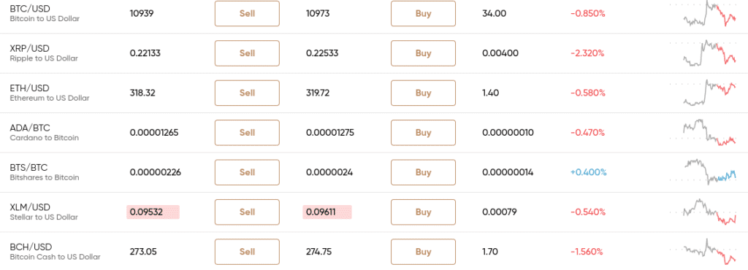Image resolution: width=748 pixels, height=270 pixels.
Task: Buy BTS/BTC Bitshares pair
Action: coord(423,172)
